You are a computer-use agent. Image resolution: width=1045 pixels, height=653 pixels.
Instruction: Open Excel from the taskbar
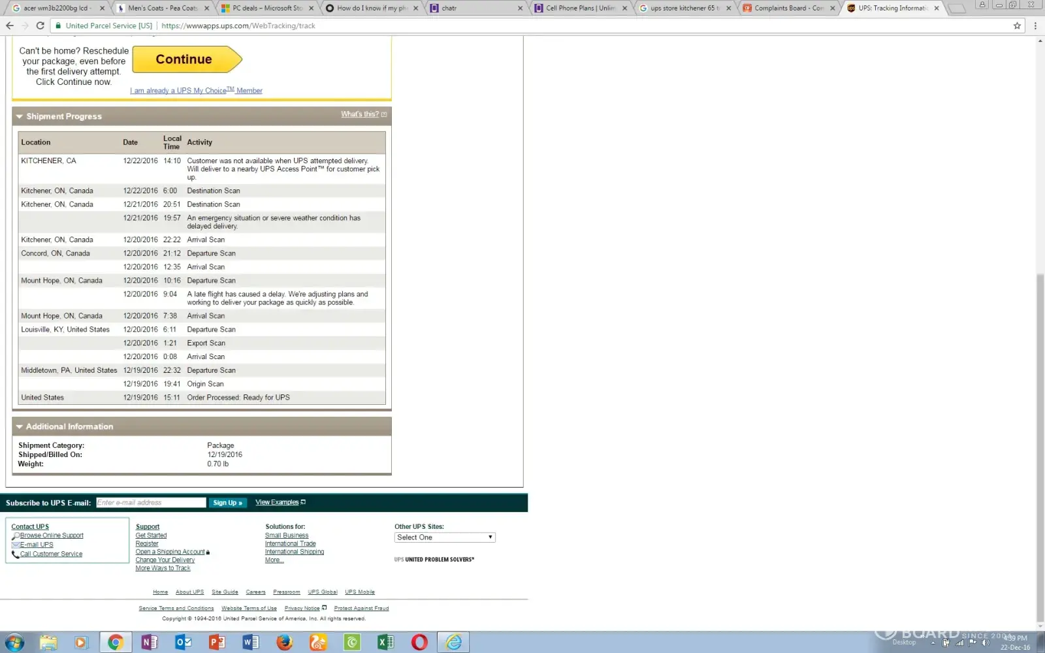(385, 643)
